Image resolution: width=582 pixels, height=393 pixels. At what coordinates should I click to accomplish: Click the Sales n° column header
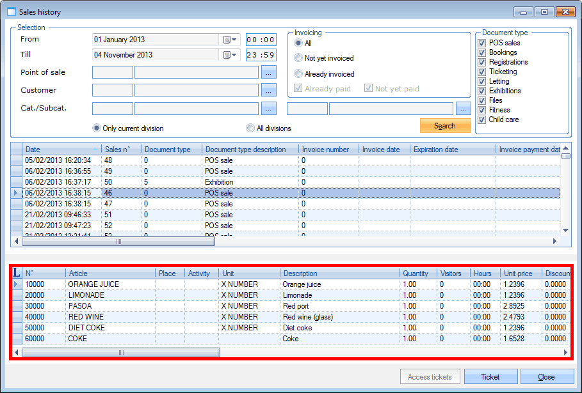pos(121,150)
